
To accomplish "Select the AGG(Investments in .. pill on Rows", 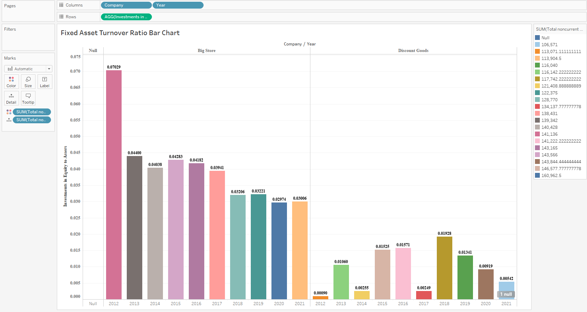I will coord(126,17).
